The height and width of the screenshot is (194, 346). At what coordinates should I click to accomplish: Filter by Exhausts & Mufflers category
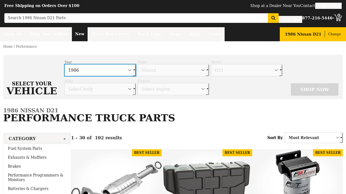click(27, 157)
